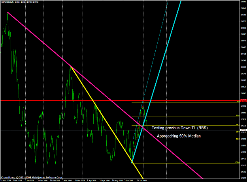This screenshot has height=182, width=247.
Task: Click the '15 May 2008' date label
Action: (117, 180)
